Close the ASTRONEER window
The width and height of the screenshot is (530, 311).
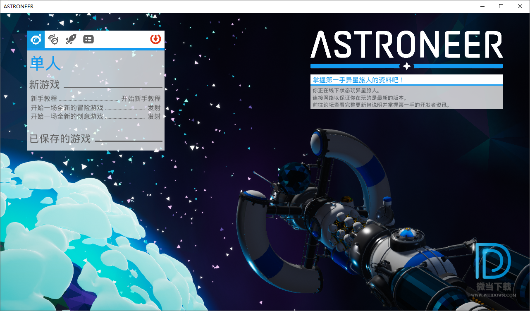pyautogui.click(x=520, y=6)
